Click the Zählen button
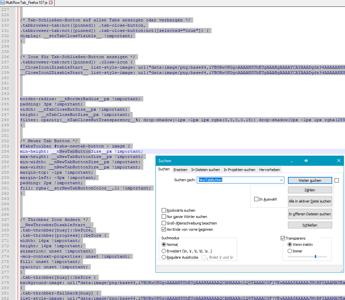 (310, 190)
